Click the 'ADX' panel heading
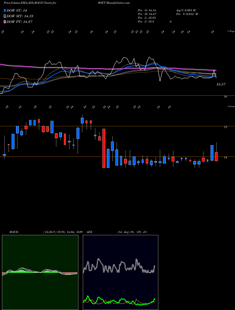 pyautogui.click(x=90, y=232)
